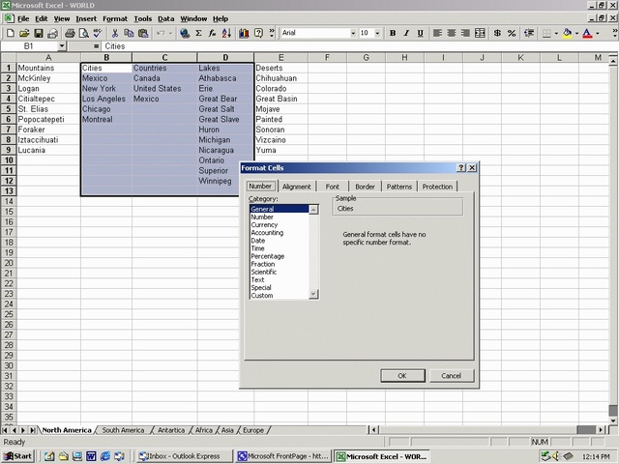619x464 pixels.
Task: Open Office Assistant help icon
Action: pyautogui.click(x=258, y=33)
